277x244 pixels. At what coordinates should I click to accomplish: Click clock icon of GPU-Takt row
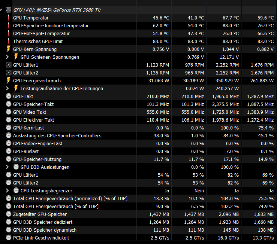(9, 96)
